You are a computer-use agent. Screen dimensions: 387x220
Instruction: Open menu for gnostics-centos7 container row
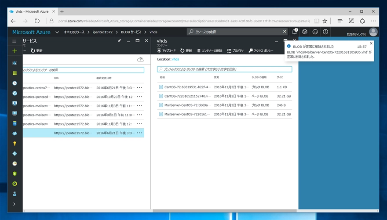(139, 88)
